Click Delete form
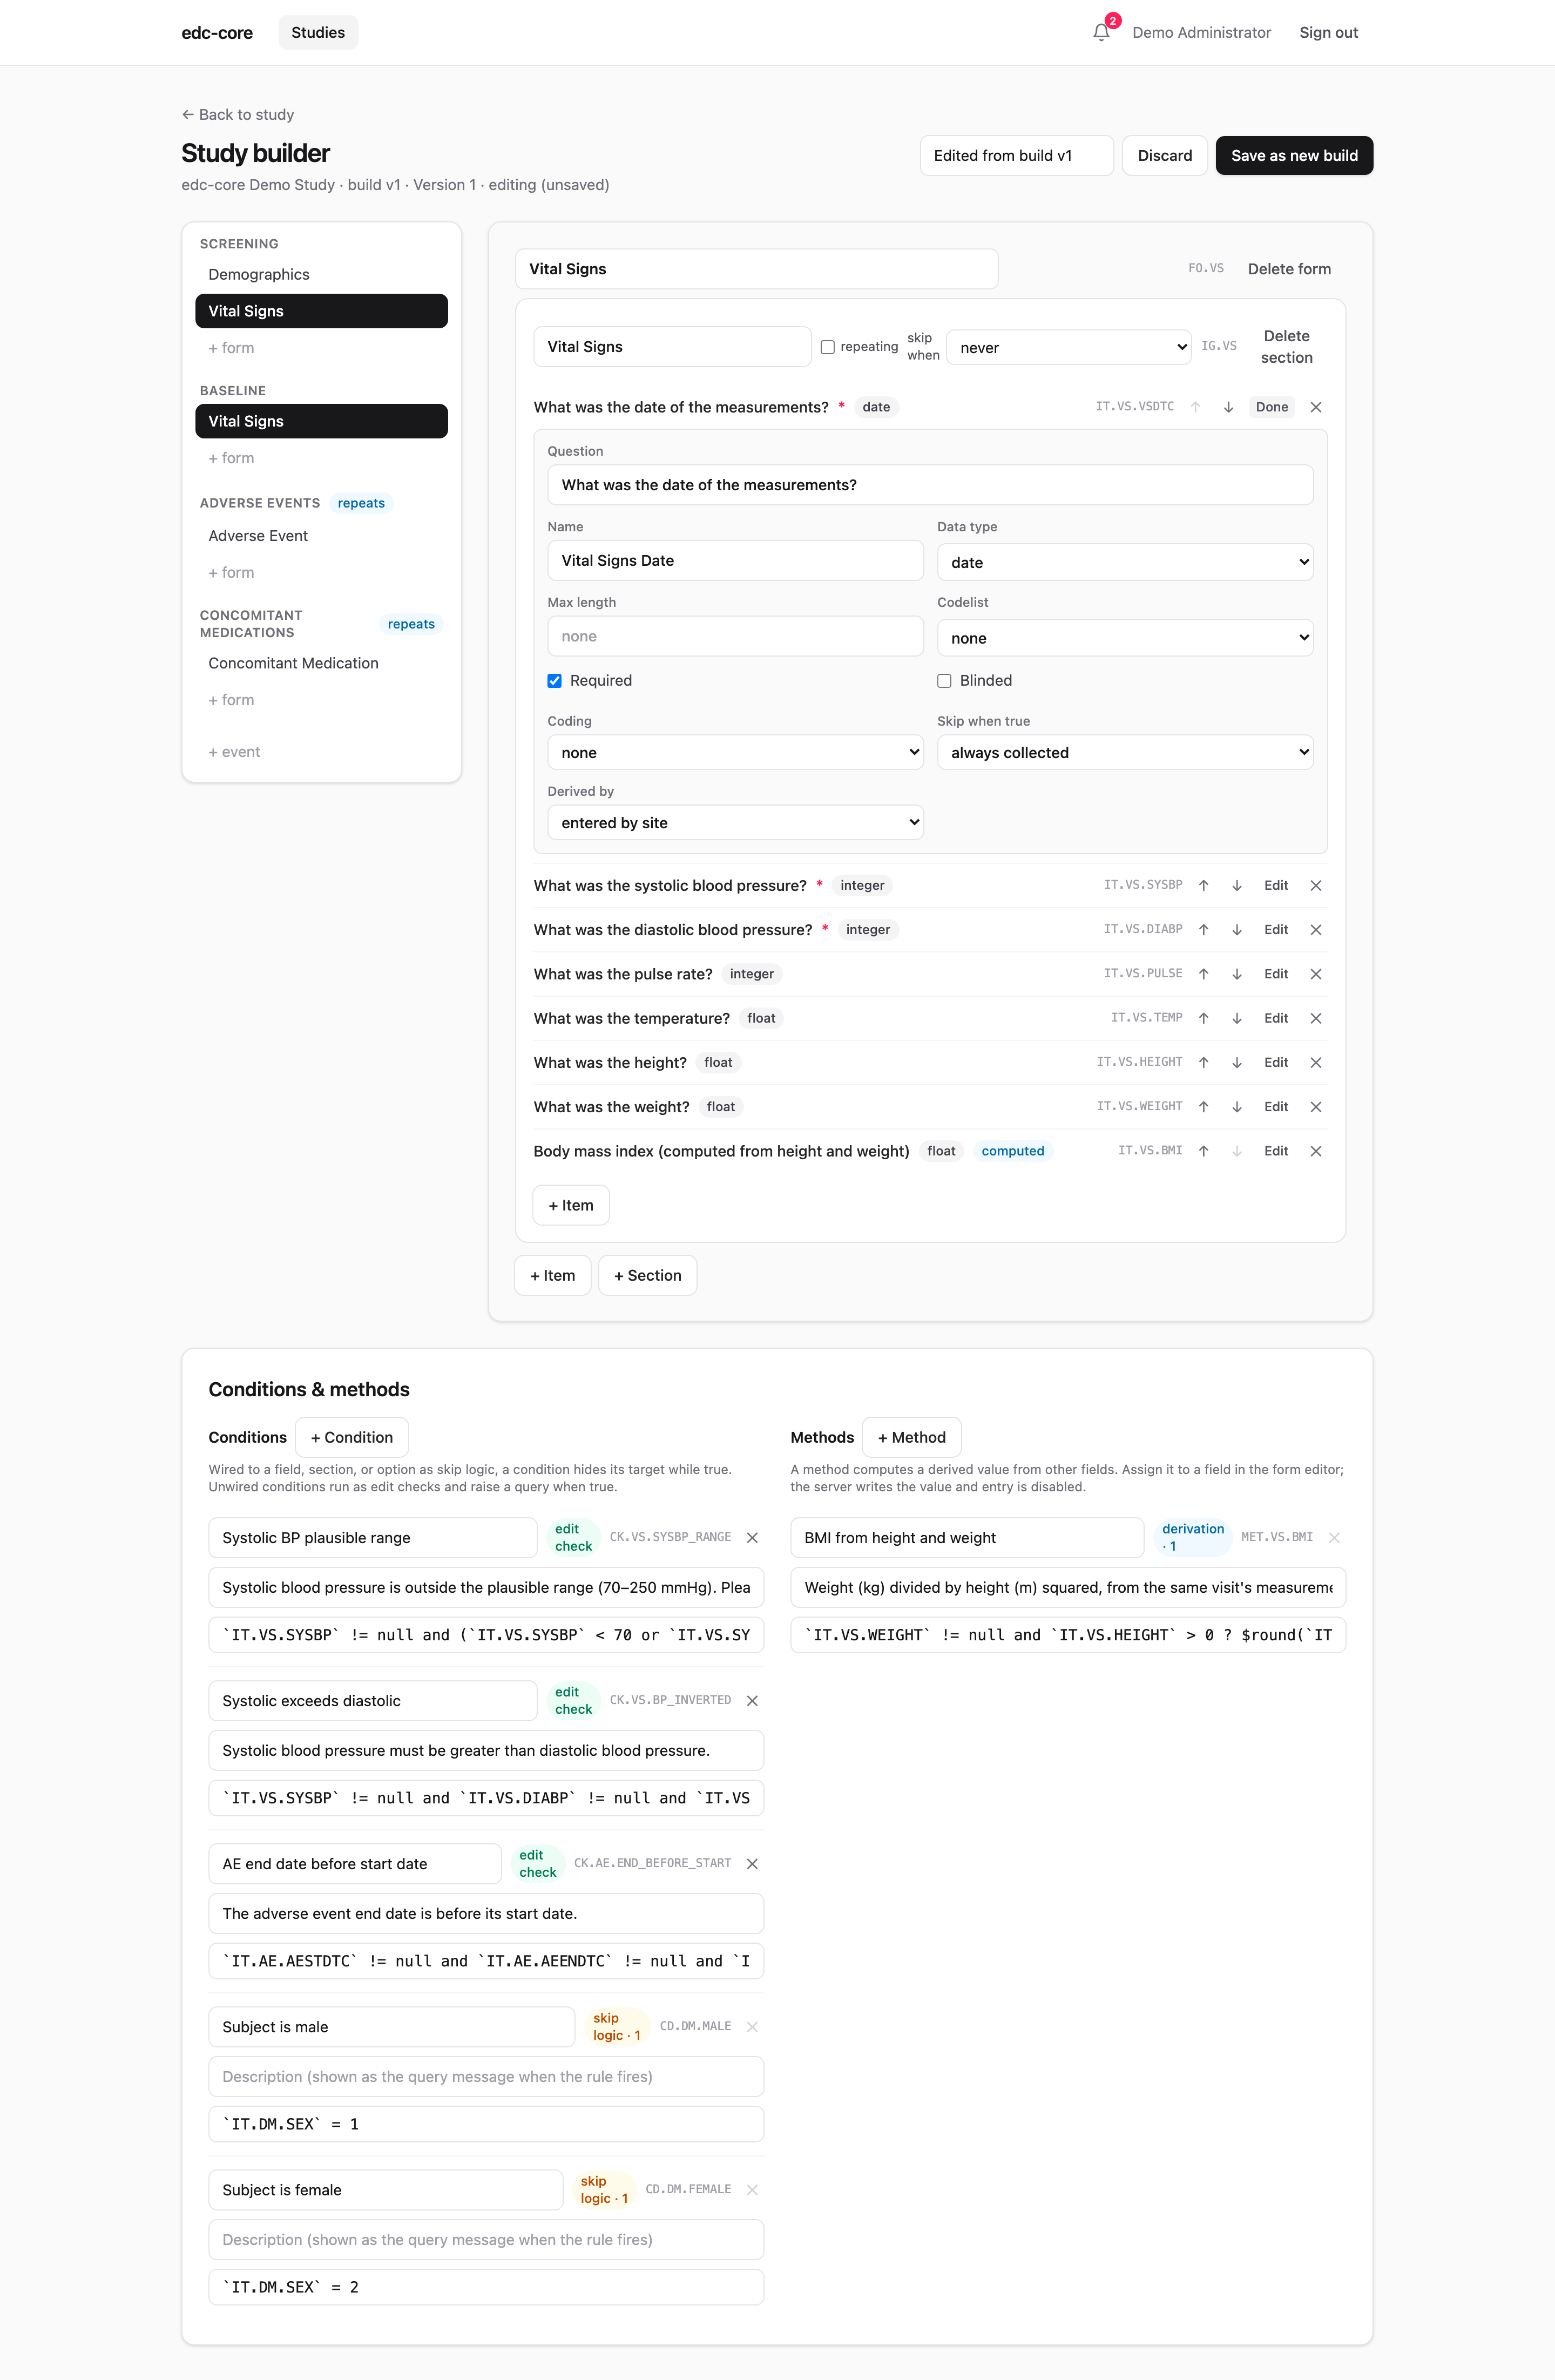 pyautogui.click(x=1289, y=268)
